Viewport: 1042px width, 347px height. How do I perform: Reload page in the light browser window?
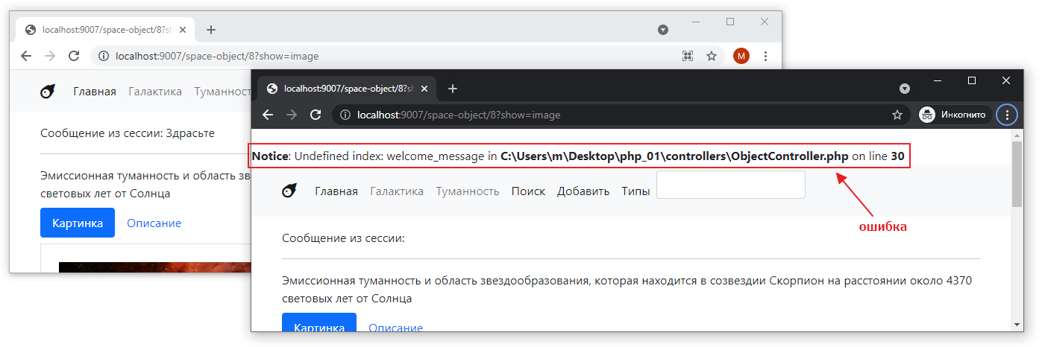(x=74, y=56)
